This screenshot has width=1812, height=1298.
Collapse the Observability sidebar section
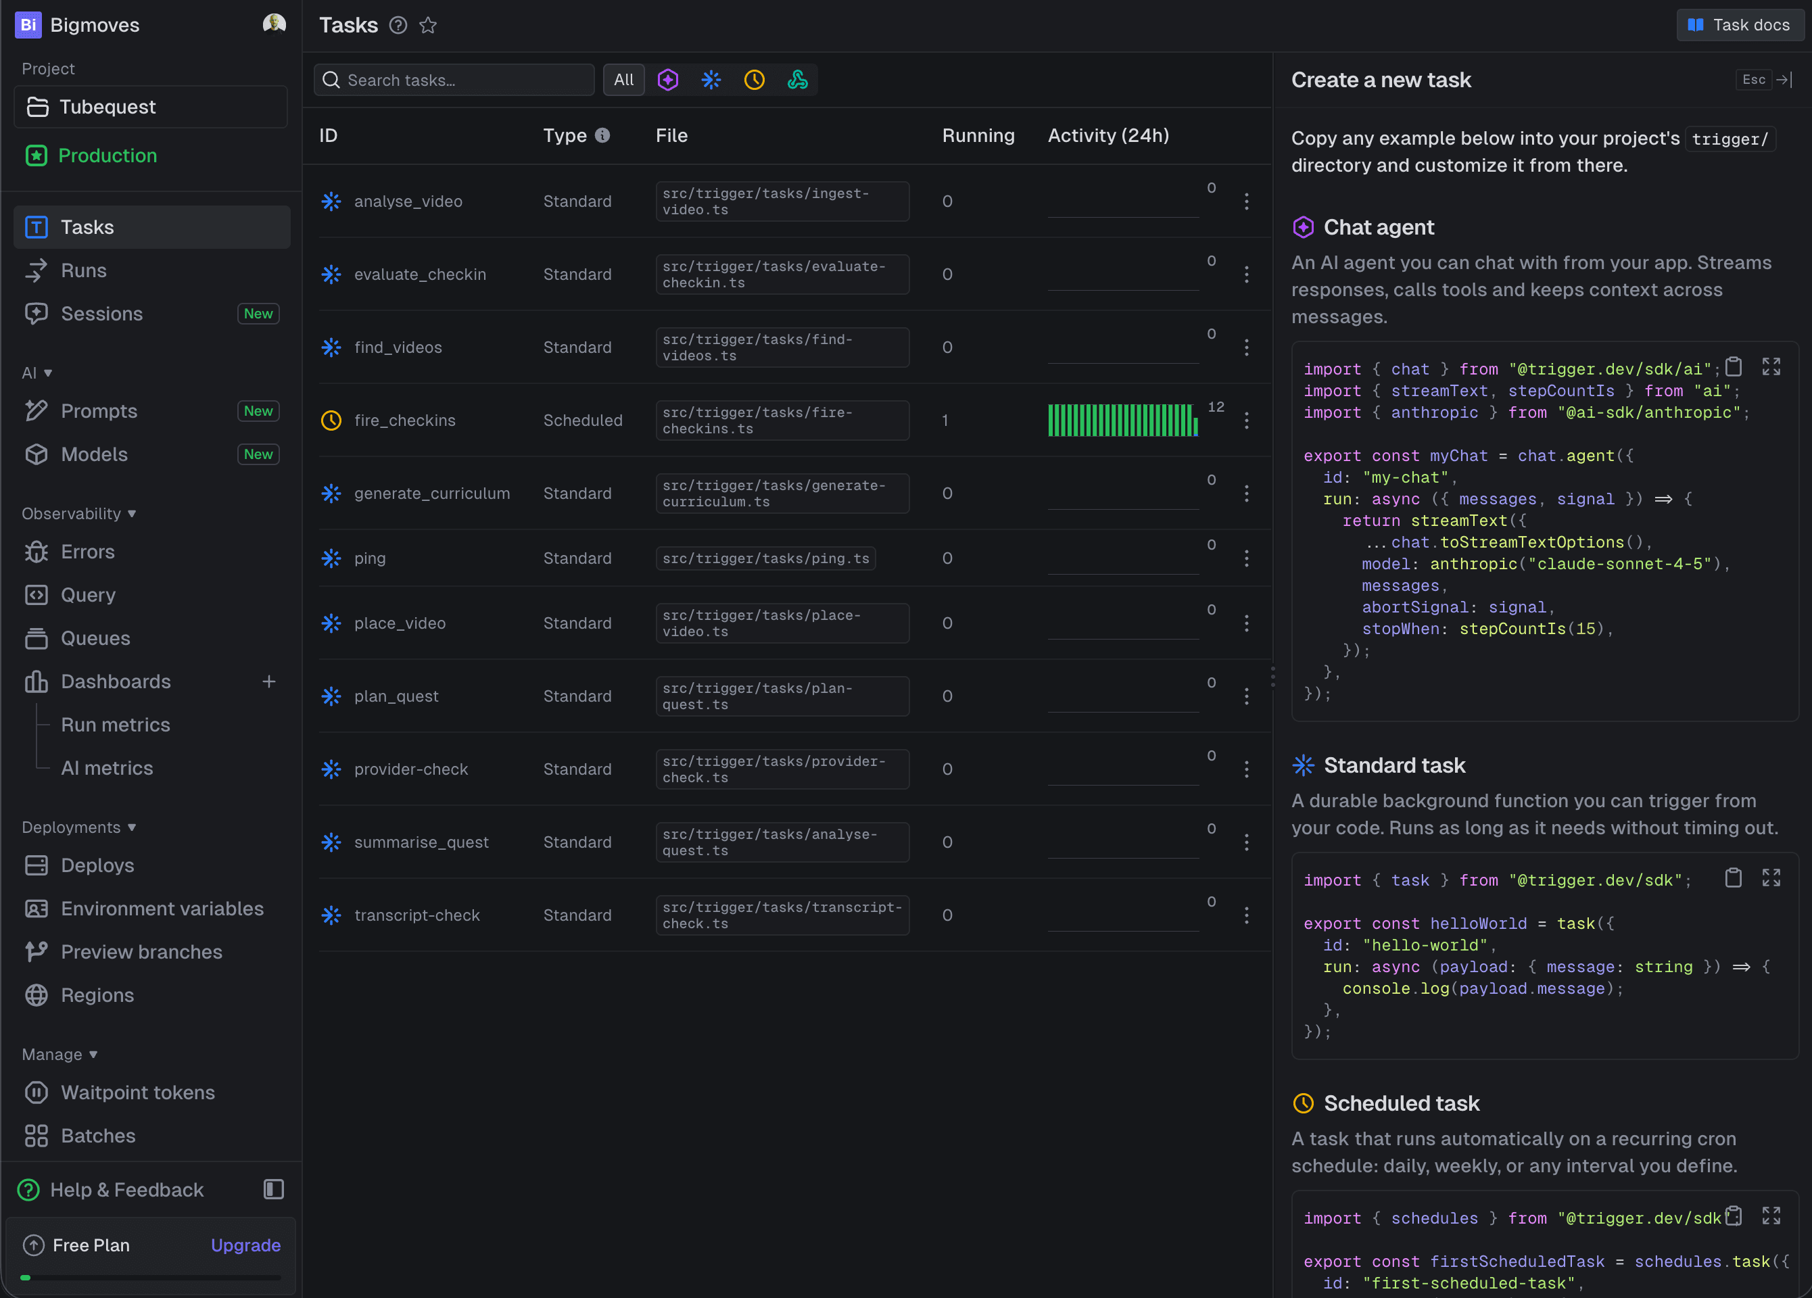(79, 514)
